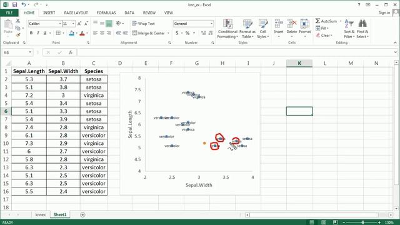Viewport: 400px width, 225px height.
Task: Toggle Wrap Text
Action: pyautogui.click(x=143, y=24)
